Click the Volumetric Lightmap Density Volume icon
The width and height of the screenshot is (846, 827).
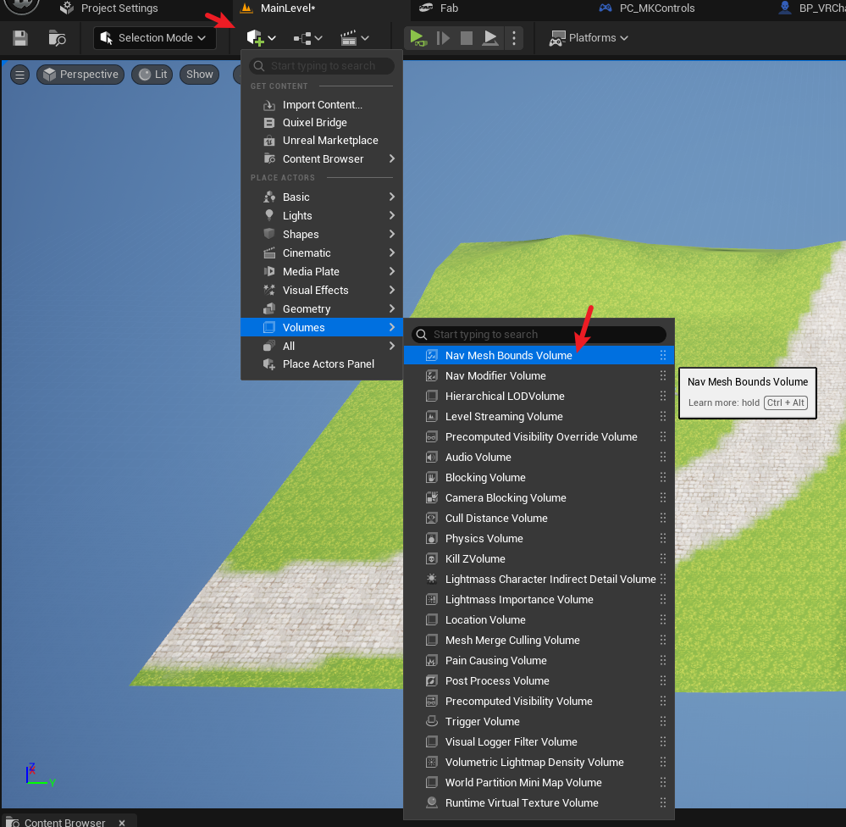432,763
